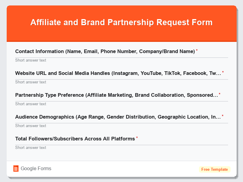Screen dimensions: 243x182
Task: Click the Google Forms logo icon
Action: (x=16, y=168)
